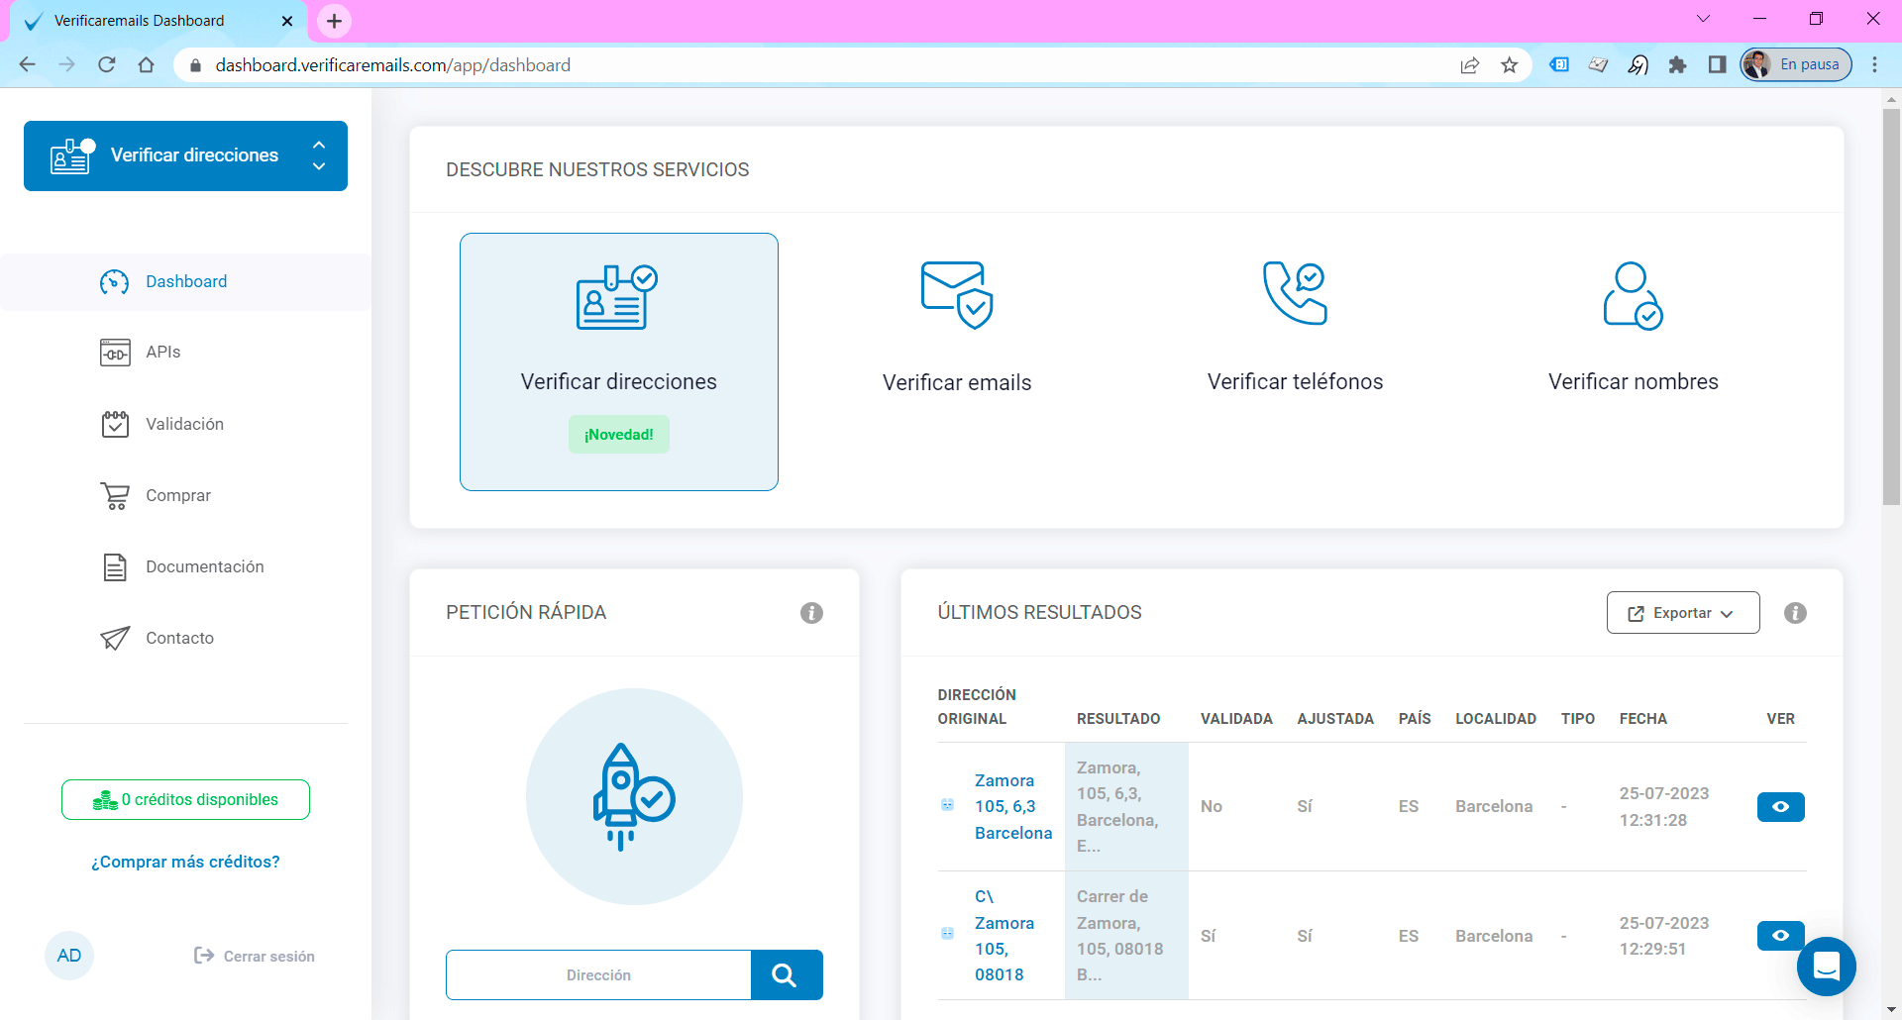Open the En pausa profile menu

tap(1796, 65)
